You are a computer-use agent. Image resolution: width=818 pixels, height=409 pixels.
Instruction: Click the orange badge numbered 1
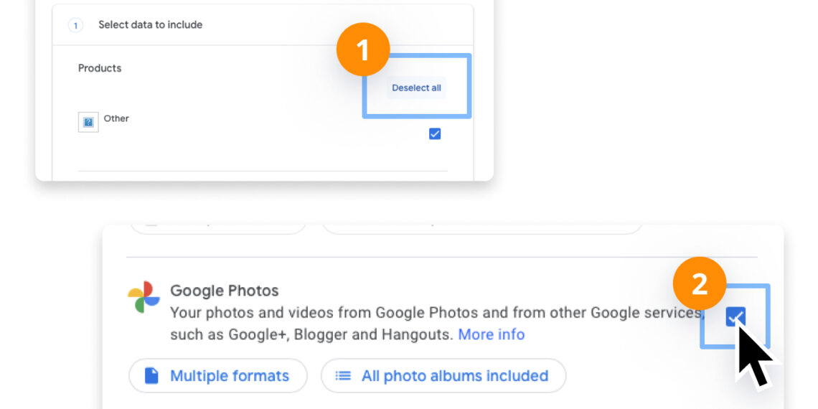tap(362, 50)
